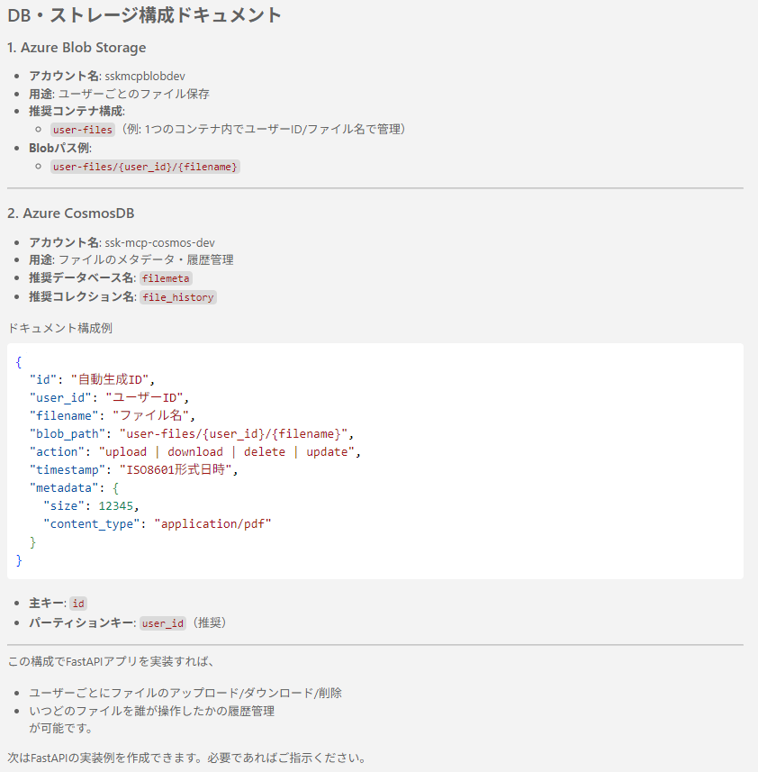758x772 pixels.
Task: Click the account name sskmcpblobdev
Action: pyautogui.click(x=145, y=76)
